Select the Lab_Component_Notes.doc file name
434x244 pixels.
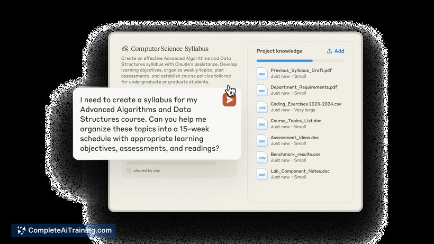click(300, 171)
